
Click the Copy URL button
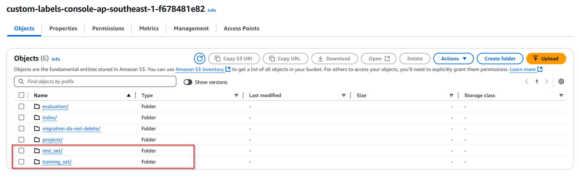[286, 59]
